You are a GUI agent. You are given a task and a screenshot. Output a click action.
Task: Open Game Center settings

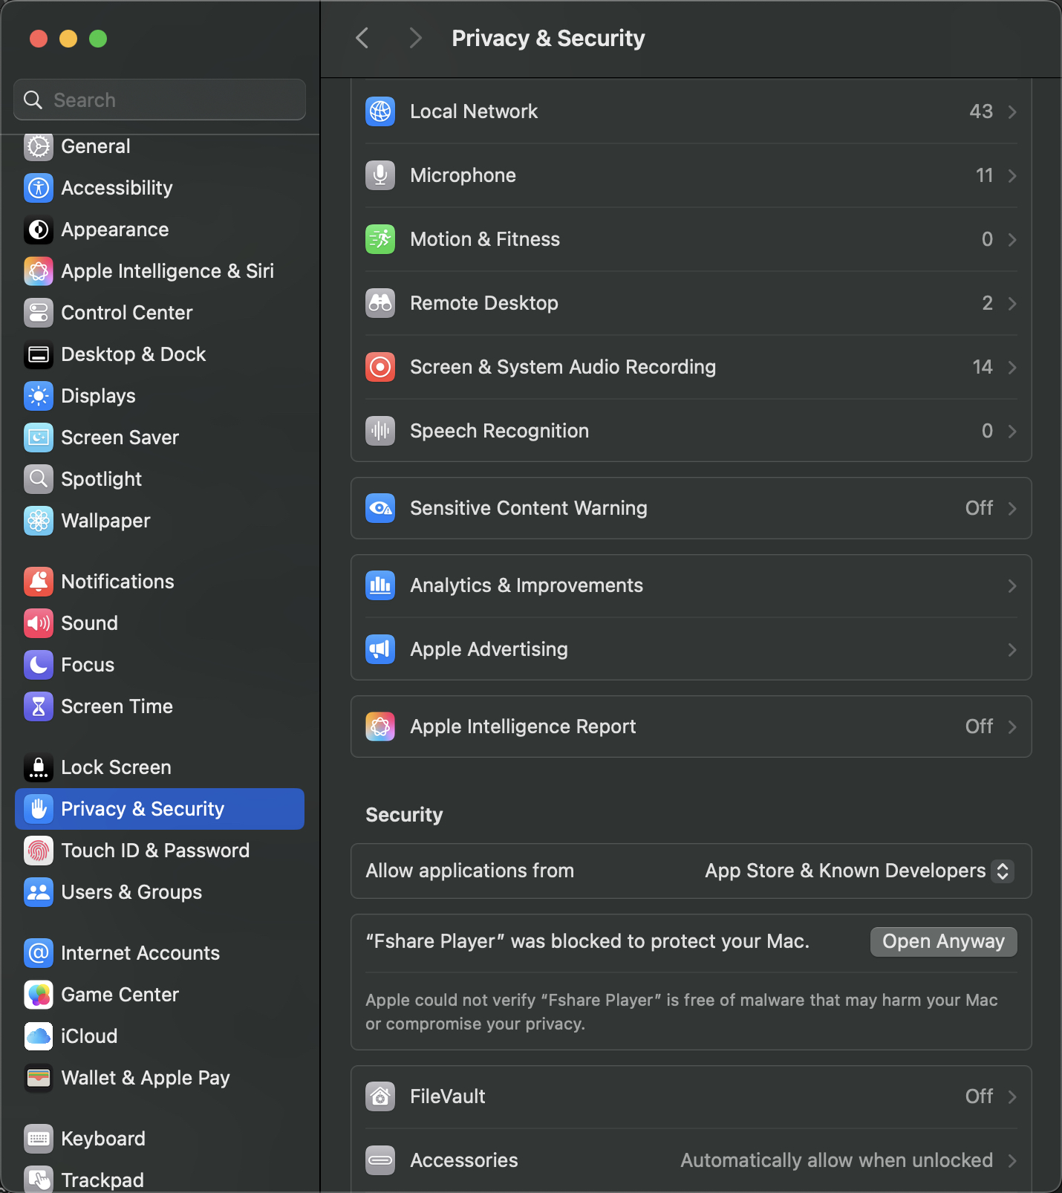pos(160,995)
